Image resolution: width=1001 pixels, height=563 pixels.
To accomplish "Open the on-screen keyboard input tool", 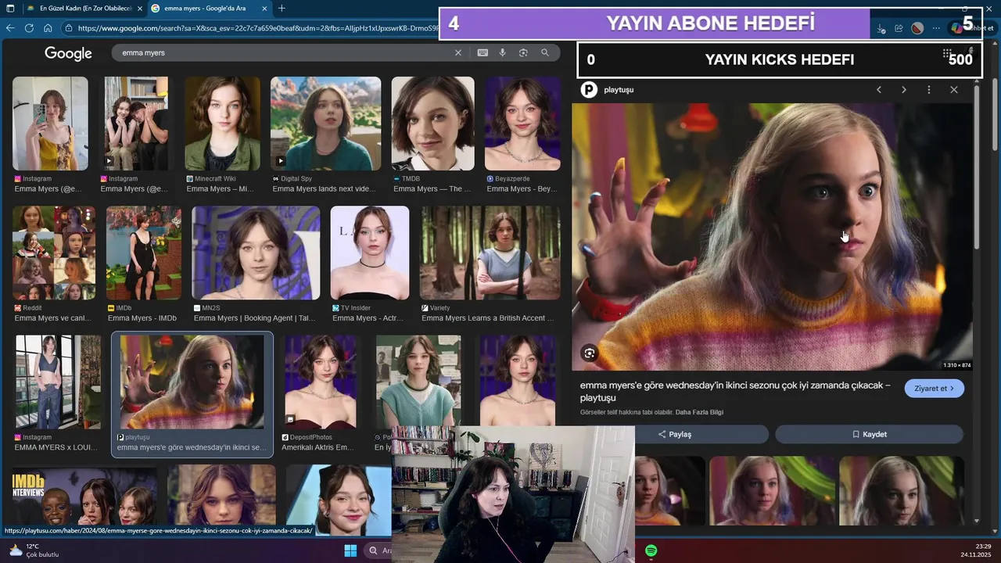I will tap(483, 52).
